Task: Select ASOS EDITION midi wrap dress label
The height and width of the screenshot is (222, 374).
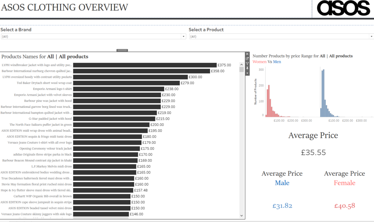Action: tap(37, 131)
